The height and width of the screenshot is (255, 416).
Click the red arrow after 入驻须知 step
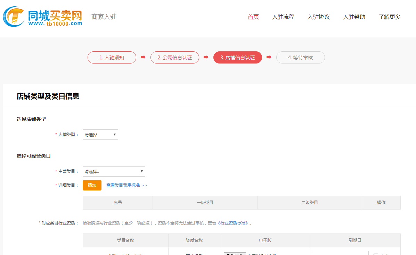pos(143,57)
